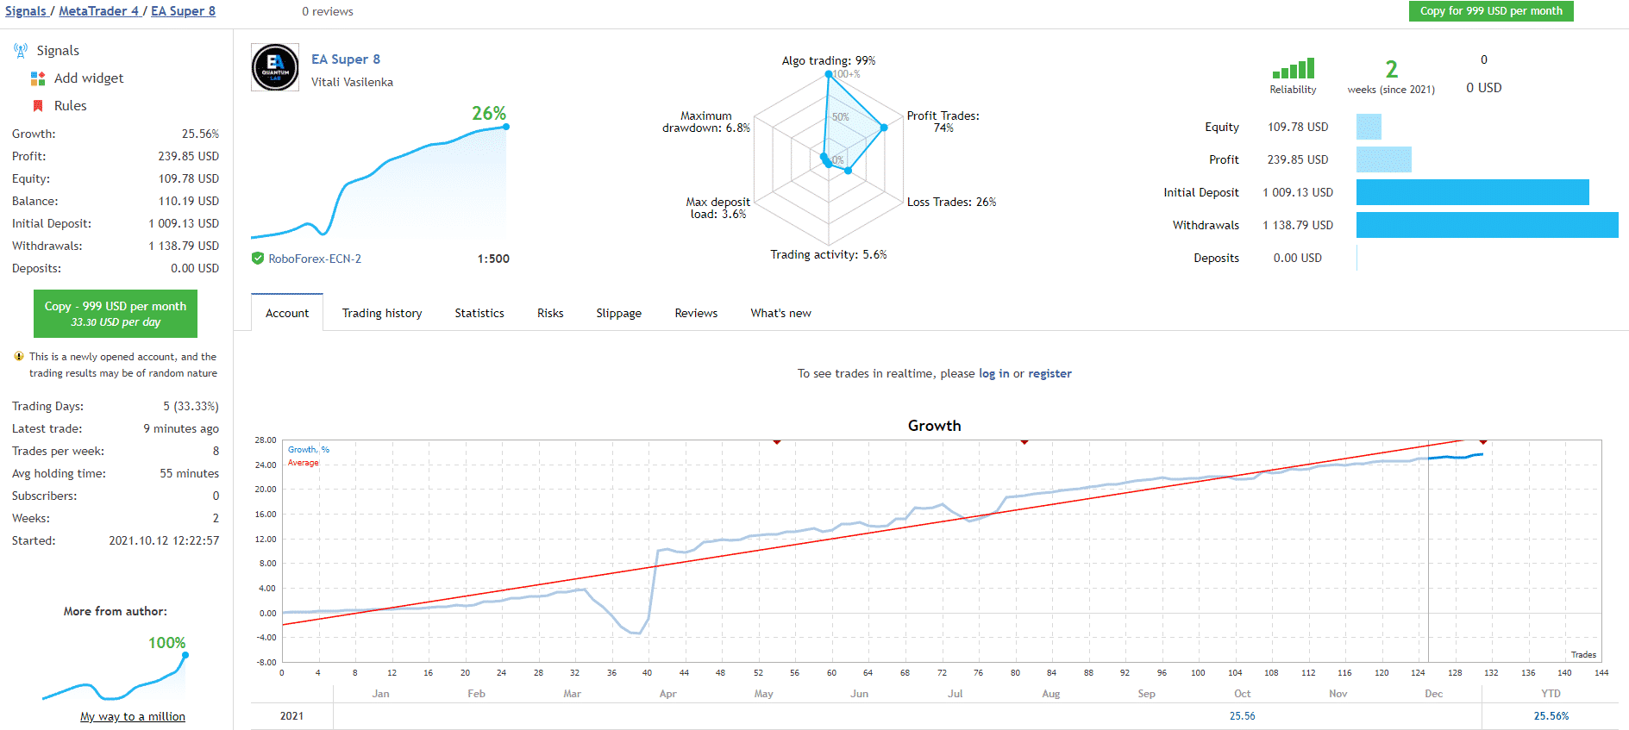Switch to the Reviews tab
The height and width of the screenshot is (730, 1629).
coord(696,313)
